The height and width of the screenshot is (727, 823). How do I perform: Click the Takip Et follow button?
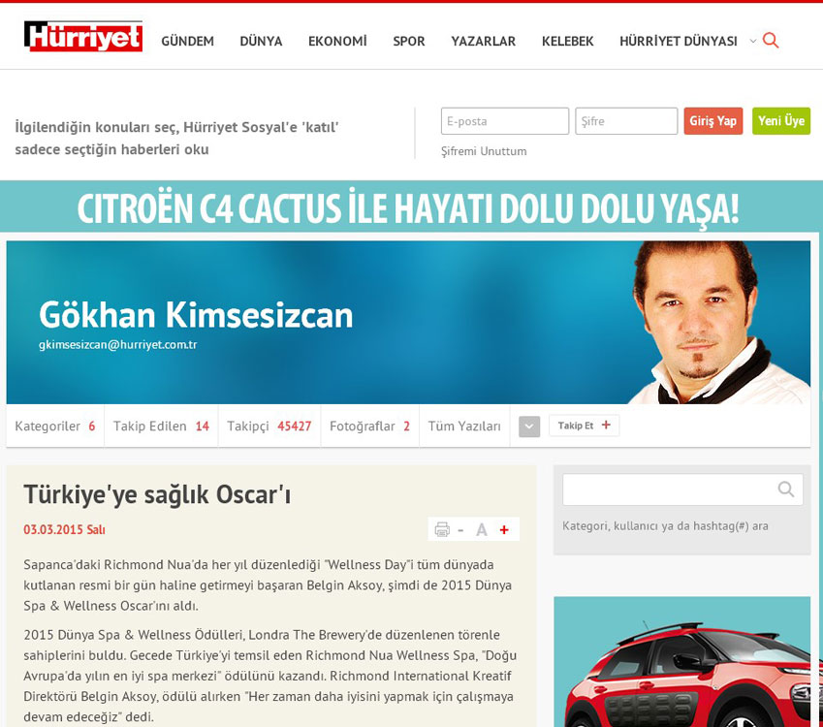click(585, 426)
